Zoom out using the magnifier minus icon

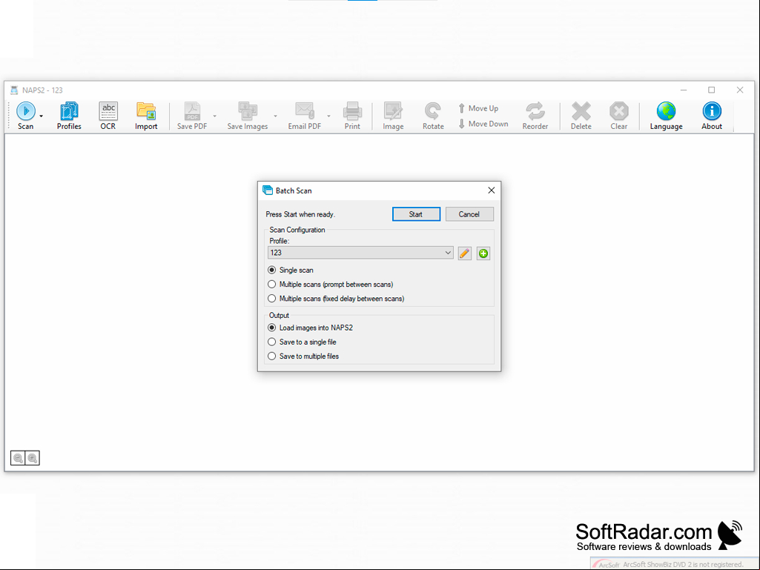tap(18, 458)
